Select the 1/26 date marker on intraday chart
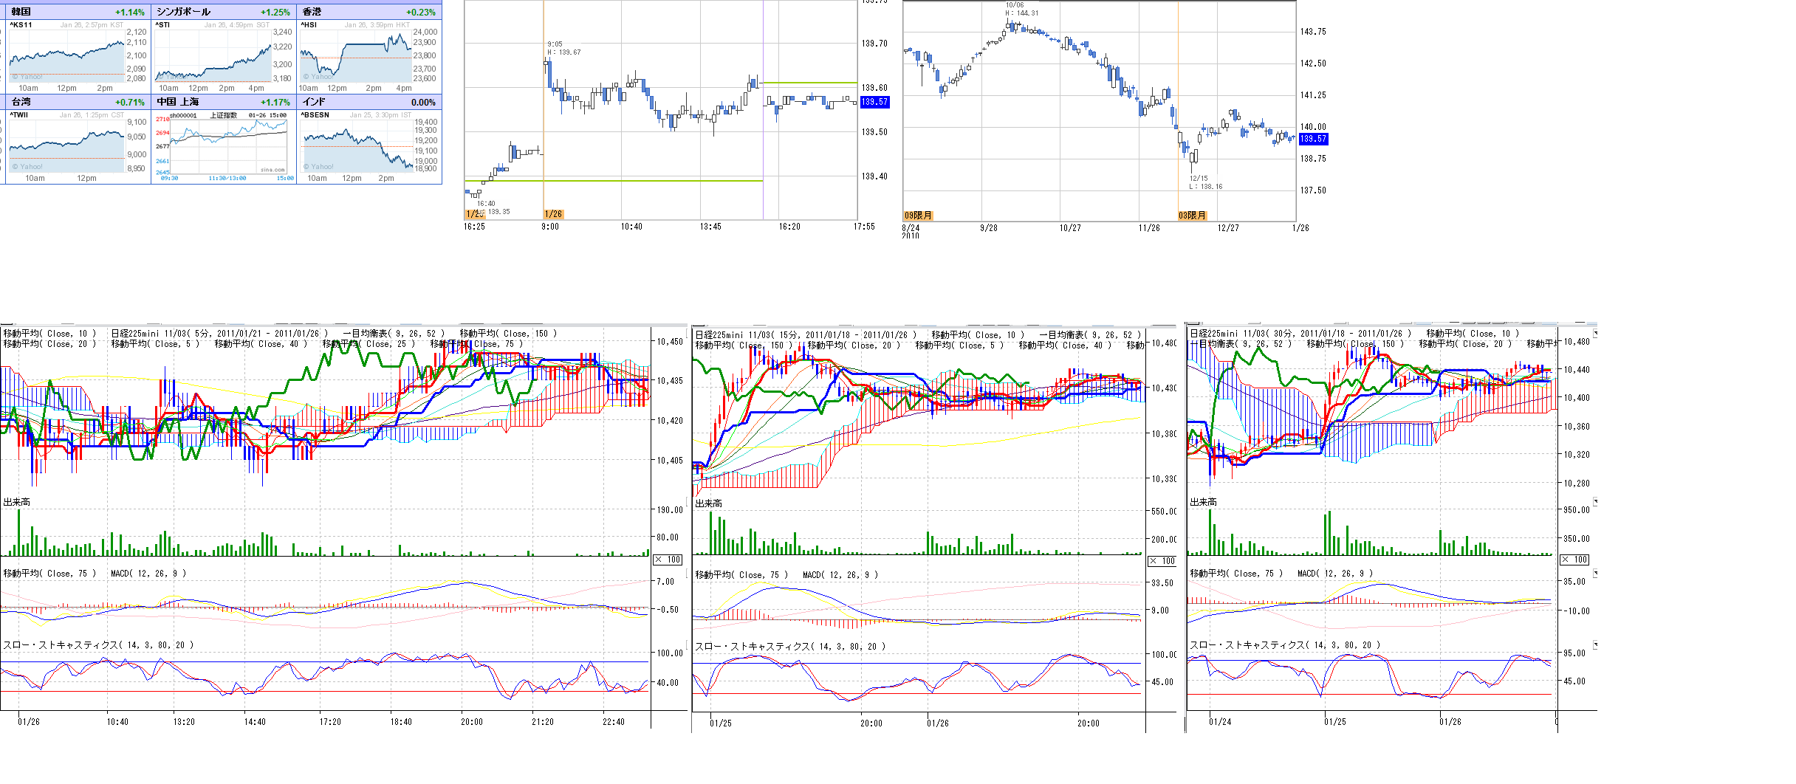 (553, 214)
